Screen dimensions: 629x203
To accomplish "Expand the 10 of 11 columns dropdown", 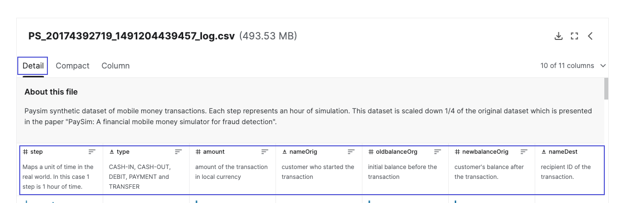I will pyautogui.click(x=573, y=66).
